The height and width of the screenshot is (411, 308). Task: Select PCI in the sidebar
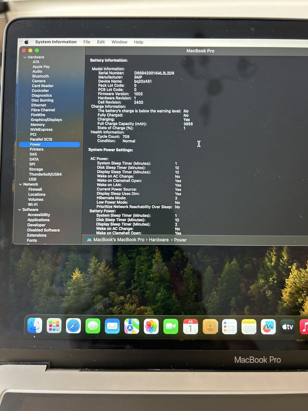point(33,134)
